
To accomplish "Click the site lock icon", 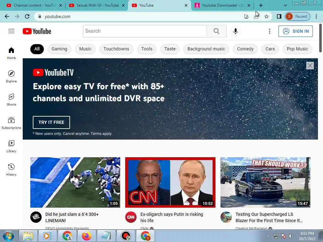I will point(40,16).
